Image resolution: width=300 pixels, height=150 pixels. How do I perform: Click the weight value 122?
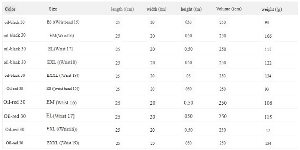coord(268,63)
